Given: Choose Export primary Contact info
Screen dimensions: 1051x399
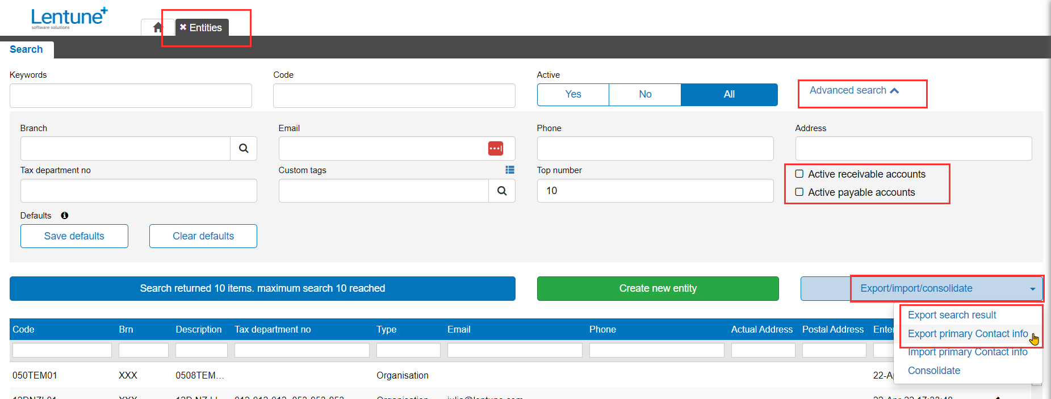Looking at the screenshot, I should click(x=968, y=334).
